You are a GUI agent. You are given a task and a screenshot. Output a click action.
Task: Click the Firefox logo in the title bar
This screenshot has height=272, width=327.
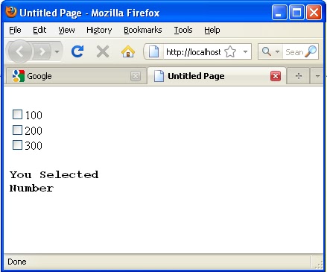pyautogui.click(x=11, y=12)
